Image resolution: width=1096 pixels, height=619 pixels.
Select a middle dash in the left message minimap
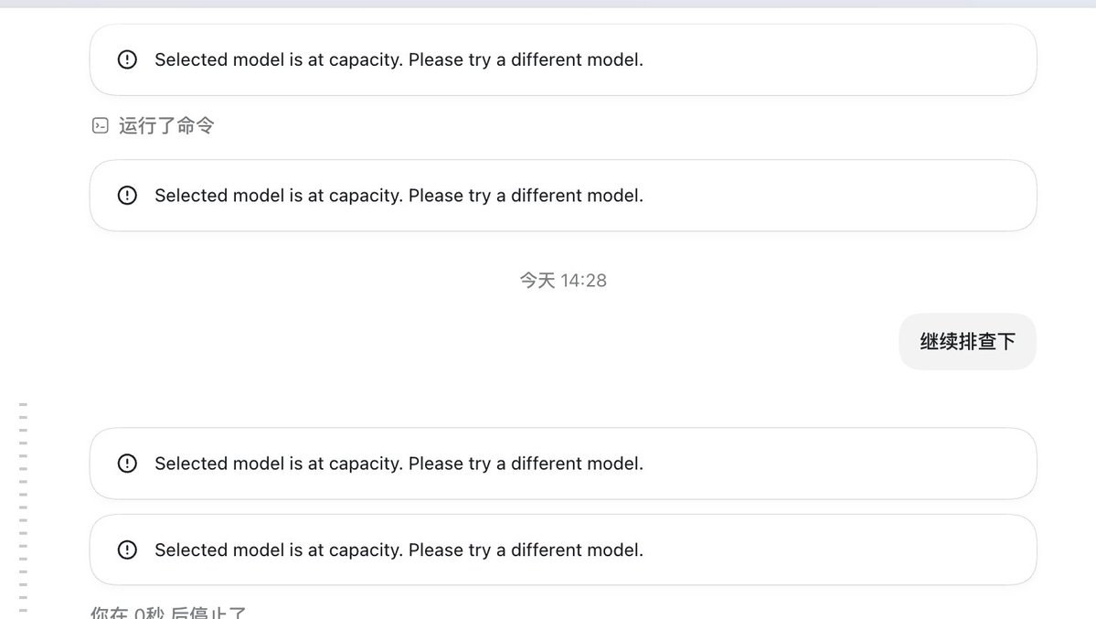pos(23,507)
